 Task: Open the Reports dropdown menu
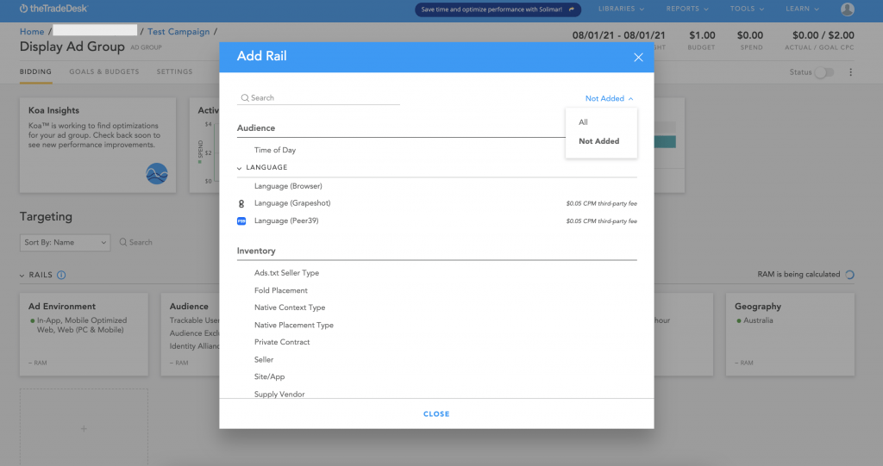687,9
